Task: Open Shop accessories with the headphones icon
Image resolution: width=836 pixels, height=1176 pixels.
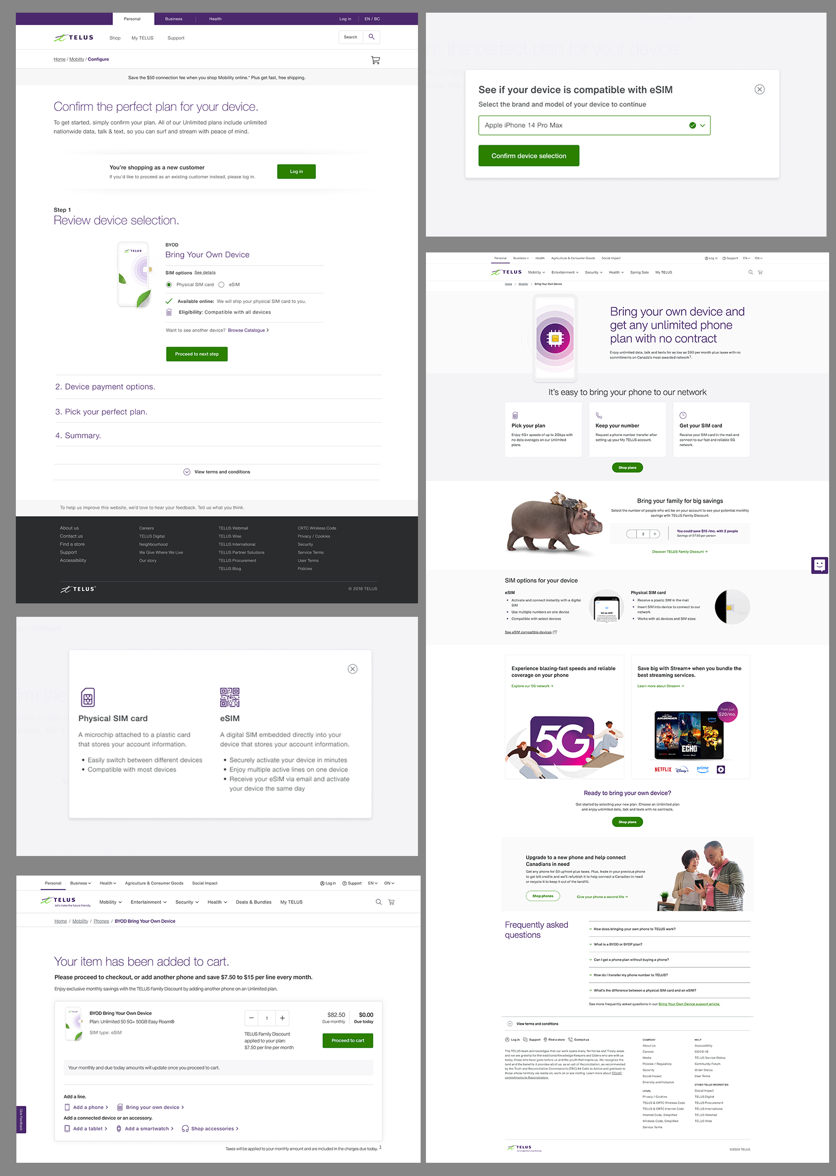Action: (x=210, y=1128)
